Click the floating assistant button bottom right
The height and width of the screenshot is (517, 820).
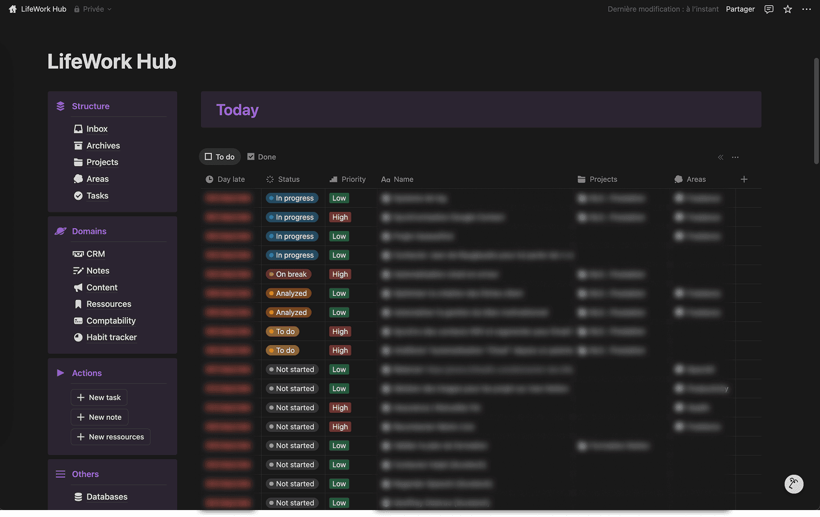coord(794,484)
